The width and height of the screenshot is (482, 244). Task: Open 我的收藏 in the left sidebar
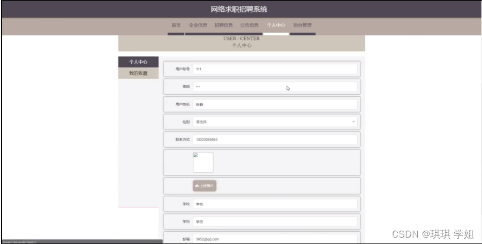tap(138, 73)
